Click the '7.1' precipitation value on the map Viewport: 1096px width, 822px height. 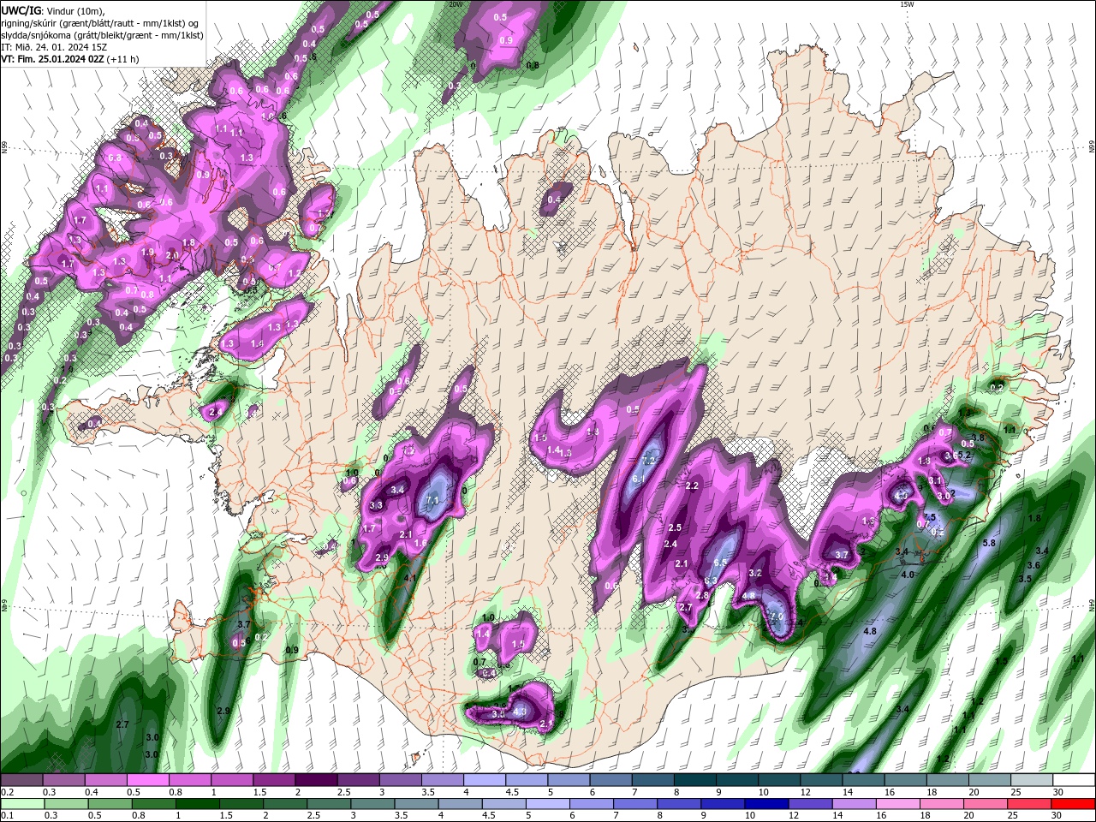432,500
